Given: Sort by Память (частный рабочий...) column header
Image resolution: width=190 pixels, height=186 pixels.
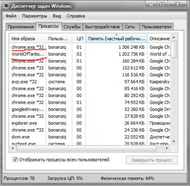Looking at the screenshot, I should click(116, 39).
